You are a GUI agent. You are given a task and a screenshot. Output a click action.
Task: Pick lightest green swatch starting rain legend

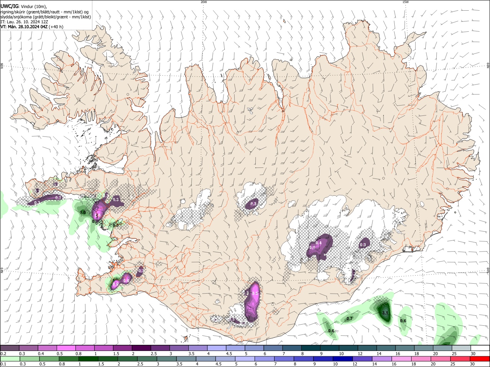tap(10, 359)
